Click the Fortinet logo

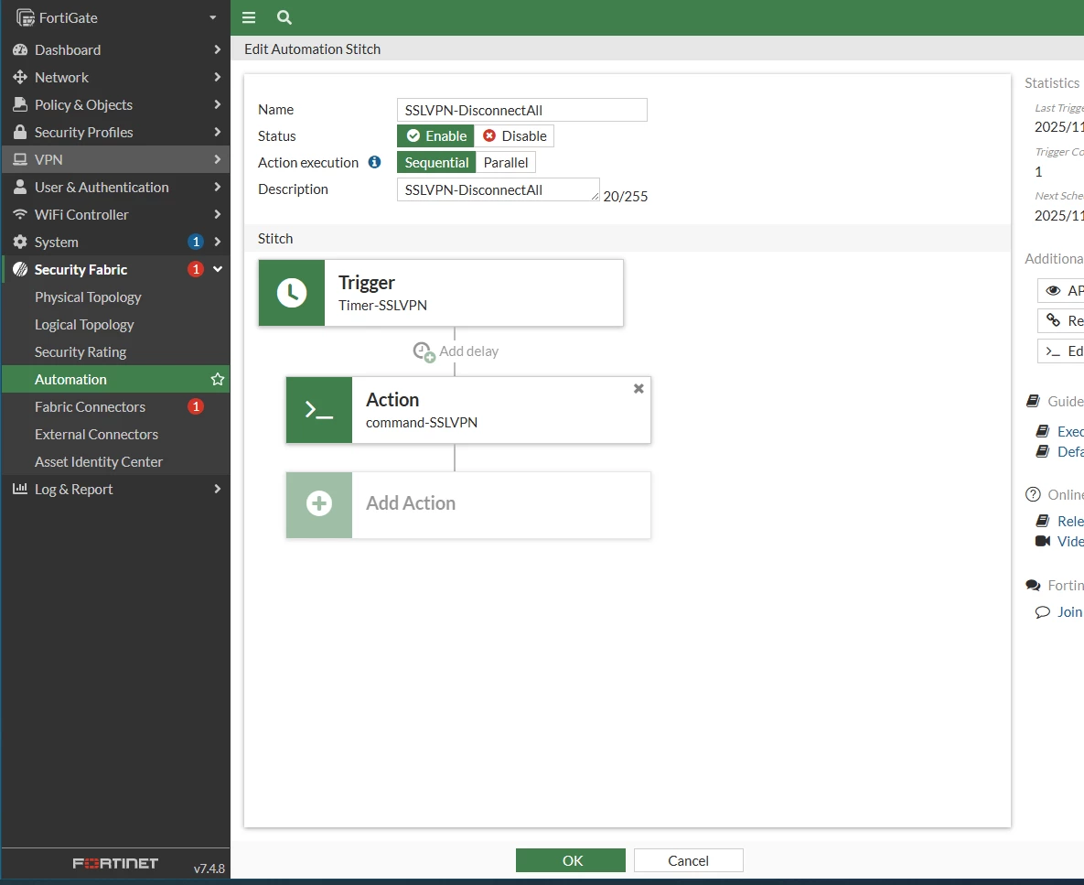click(x=115, y=863)
